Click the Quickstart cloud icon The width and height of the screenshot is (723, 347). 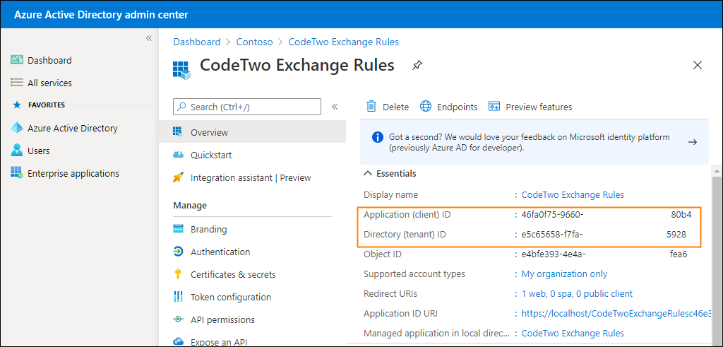[178, 155]
